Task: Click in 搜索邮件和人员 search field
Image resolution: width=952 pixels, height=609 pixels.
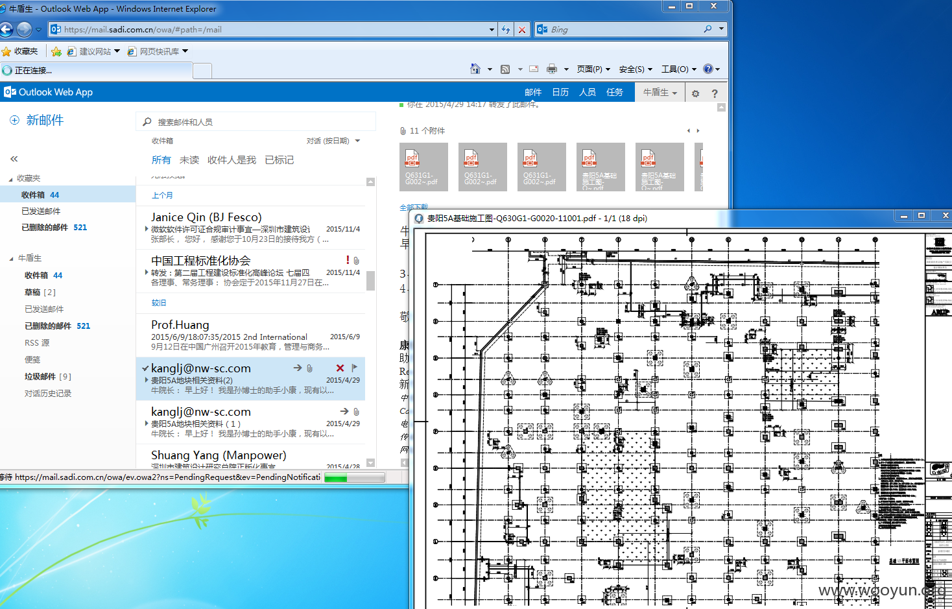Action: 256,122
